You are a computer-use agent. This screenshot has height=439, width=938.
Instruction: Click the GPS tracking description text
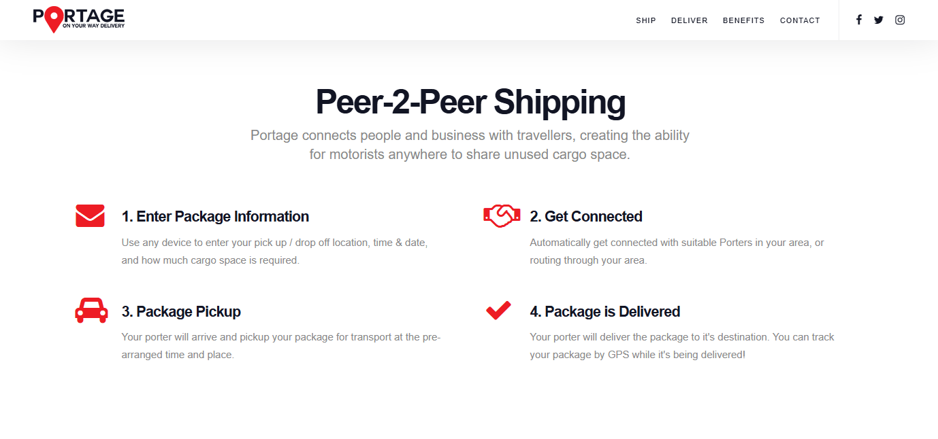[681, 345]
